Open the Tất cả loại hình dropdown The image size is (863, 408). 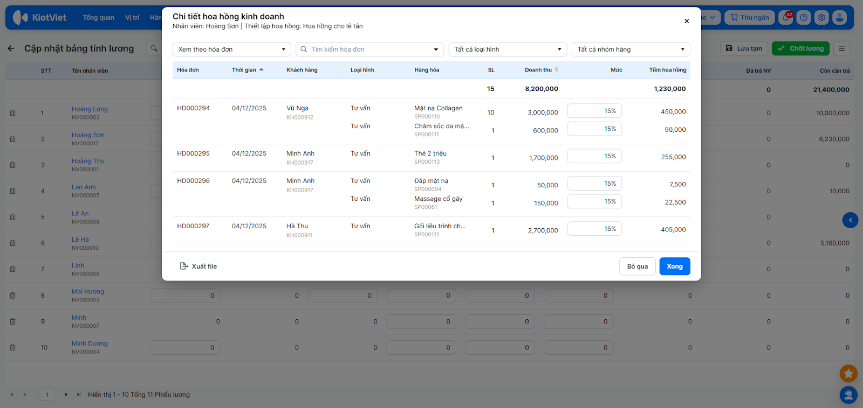(508, 50)
